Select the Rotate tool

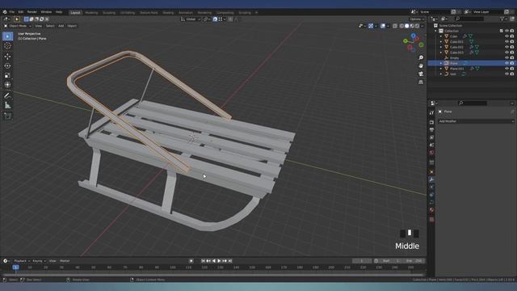point(7,66)
